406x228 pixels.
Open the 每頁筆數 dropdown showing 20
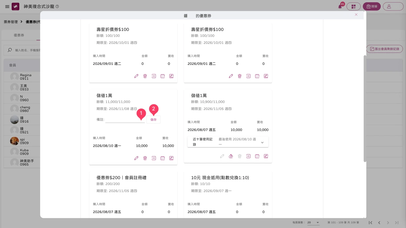point(313,223)
